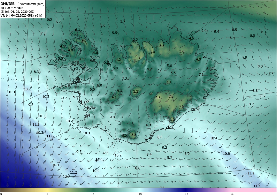Click the map value '6.7'

click(x=58, y=22)
